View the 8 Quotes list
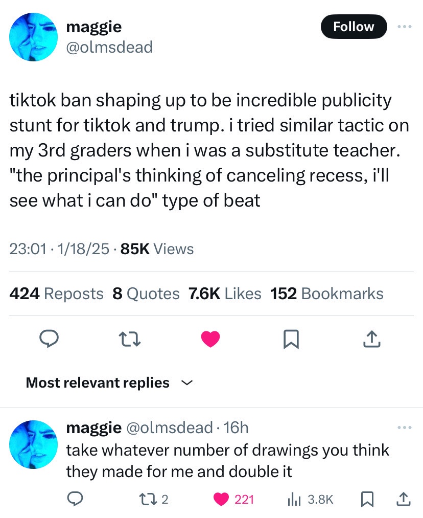This screenshot has width=423, height=518. click(x=146, y=294)
